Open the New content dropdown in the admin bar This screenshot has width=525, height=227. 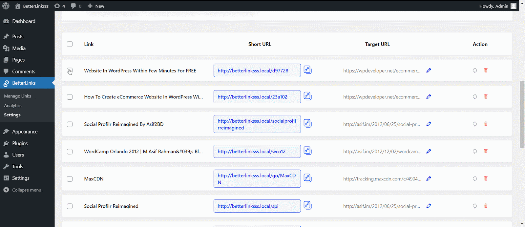pos(96,6)
